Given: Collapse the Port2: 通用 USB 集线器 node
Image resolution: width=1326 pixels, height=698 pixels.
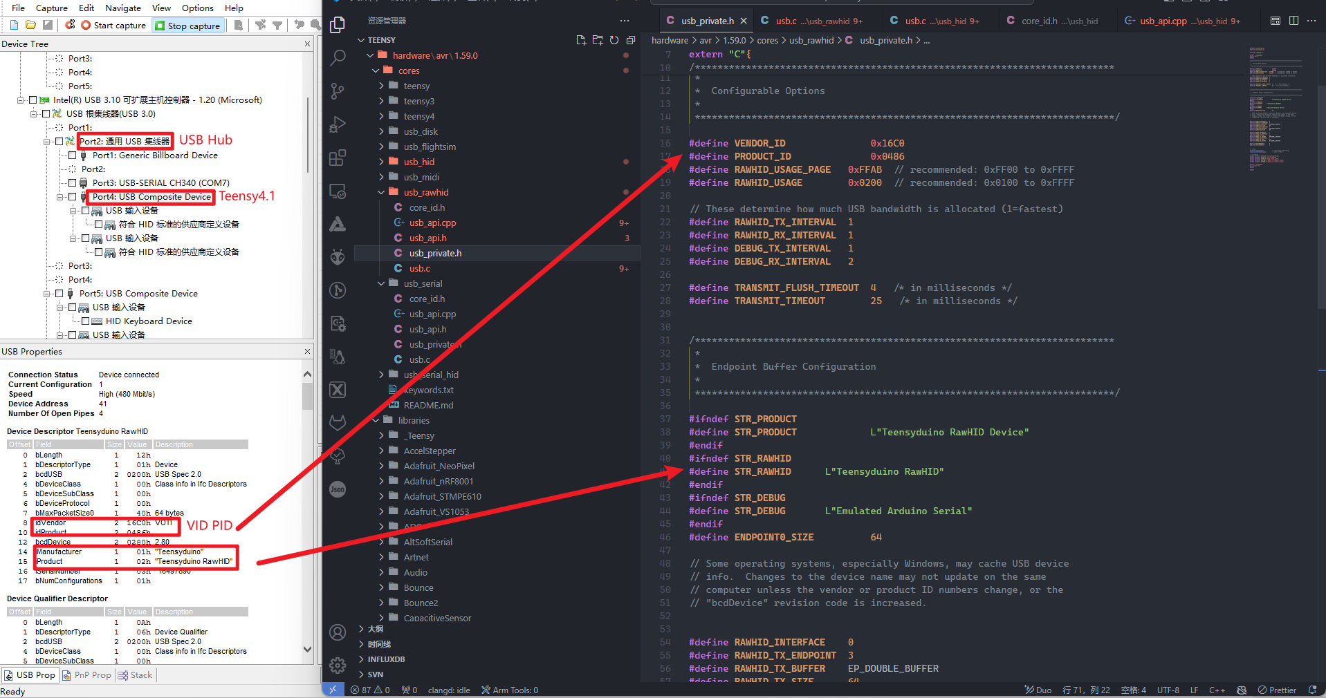Looking at the screenshot, I should pos(47,142).
